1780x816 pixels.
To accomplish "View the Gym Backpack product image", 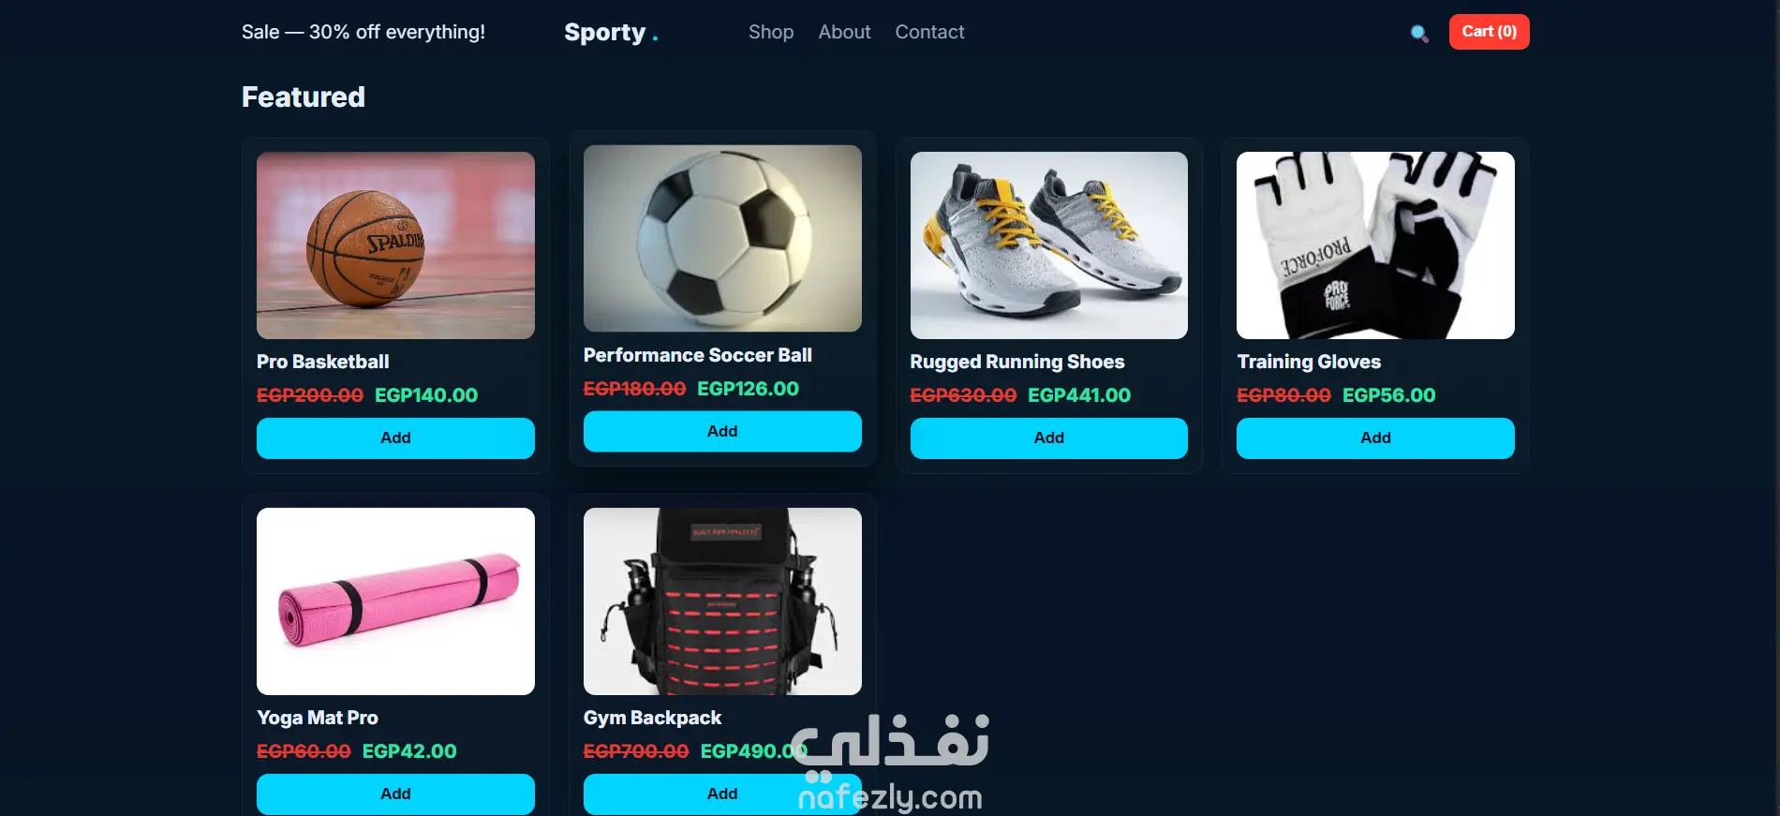I will click(x=722, y=601).
